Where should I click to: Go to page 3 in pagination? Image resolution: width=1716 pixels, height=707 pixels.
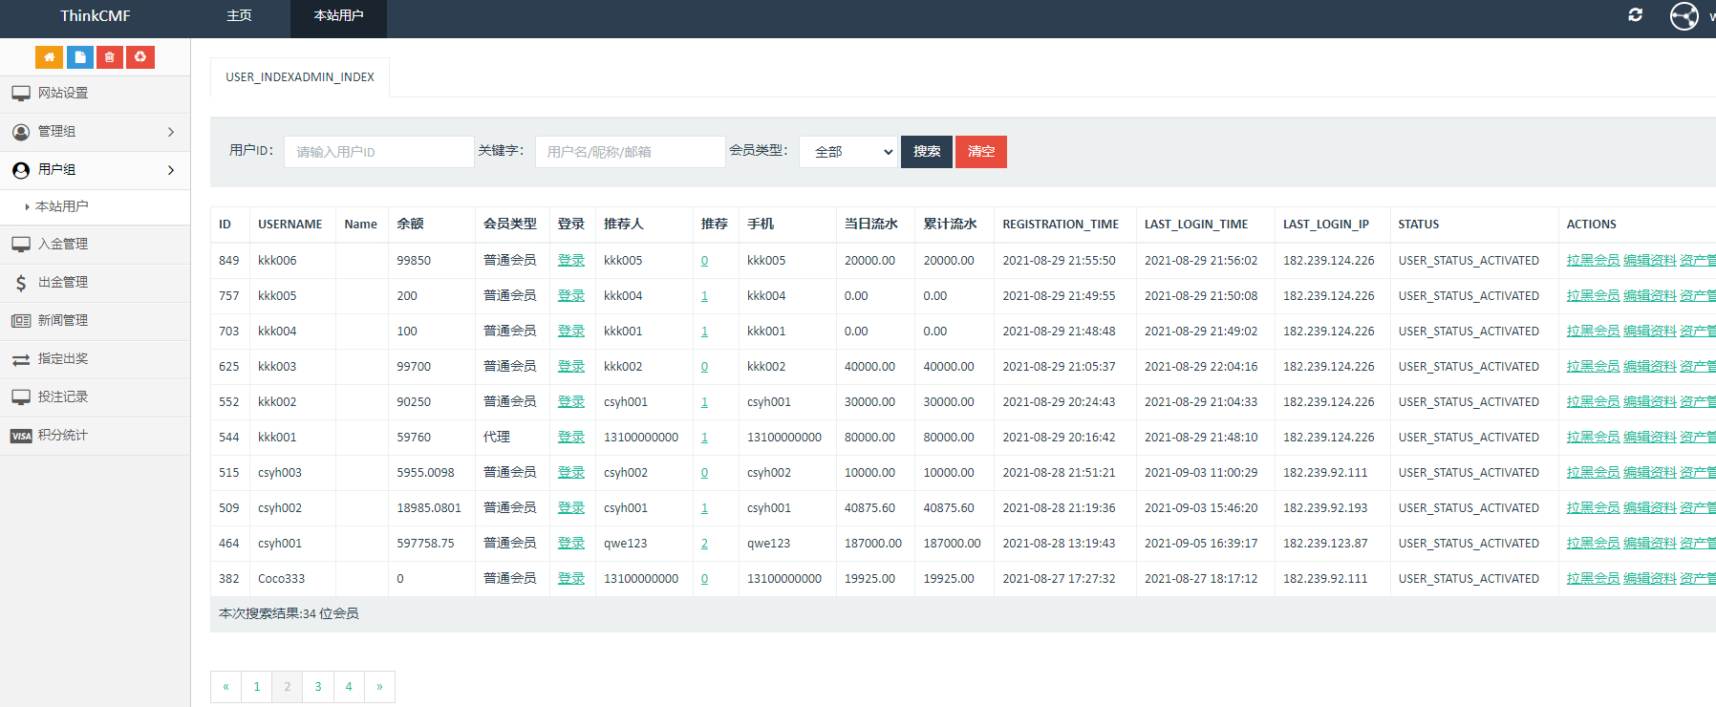tap(318, 687)
